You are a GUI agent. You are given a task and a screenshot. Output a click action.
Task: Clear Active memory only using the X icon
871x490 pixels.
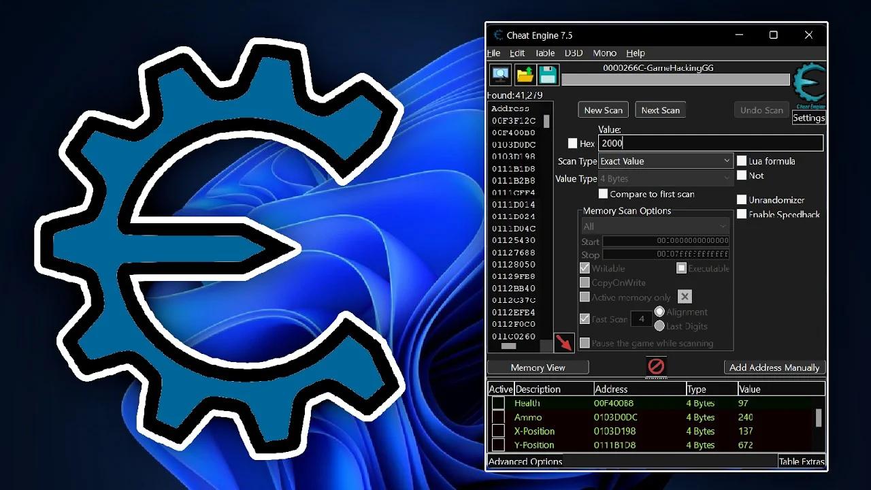(685, 296)
